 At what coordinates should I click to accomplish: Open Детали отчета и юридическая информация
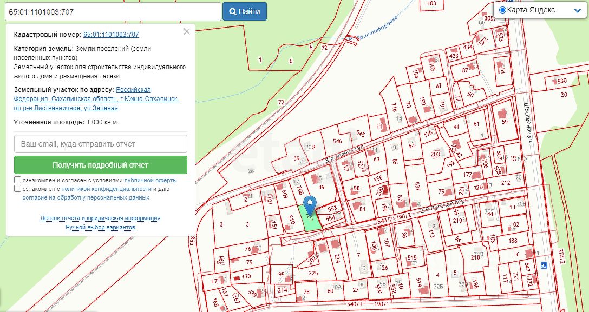pos(100,218)
